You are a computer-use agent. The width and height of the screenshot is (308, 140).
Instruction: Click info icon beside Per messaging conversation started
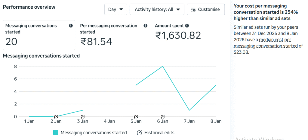145,26
